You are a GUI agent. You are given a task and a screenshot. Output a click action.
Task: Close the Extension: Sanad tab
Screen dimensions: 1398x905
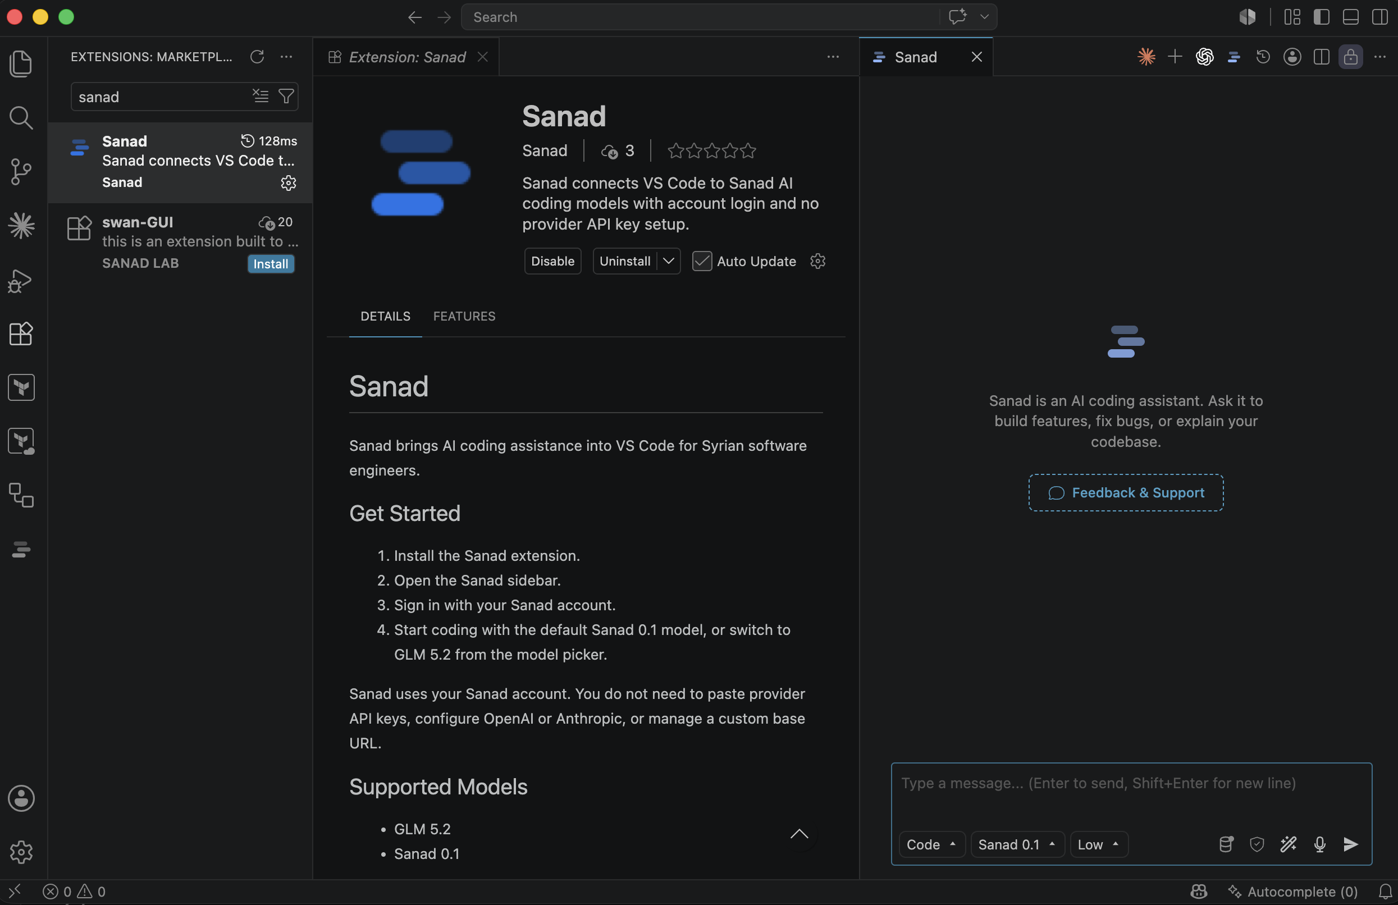482,57
